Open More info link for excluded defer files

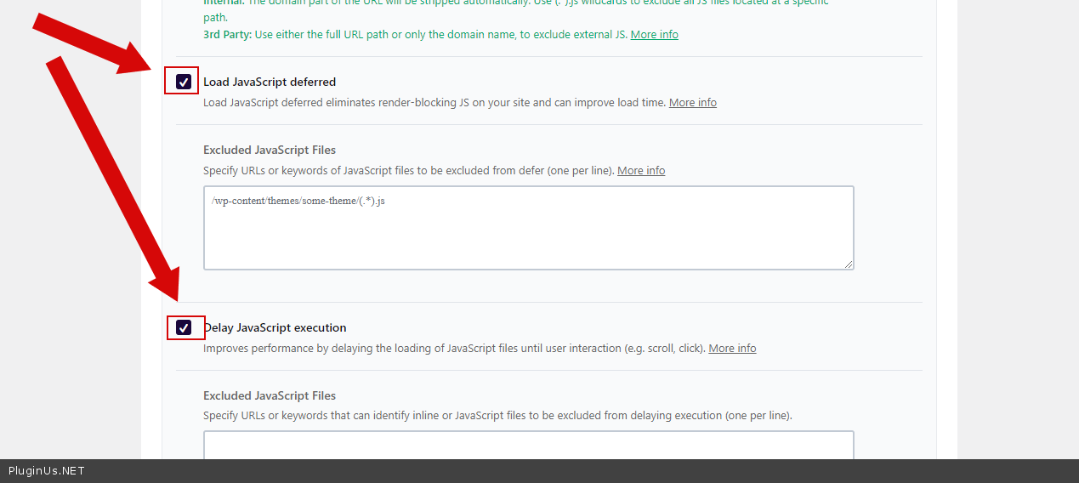coord(641,171)
